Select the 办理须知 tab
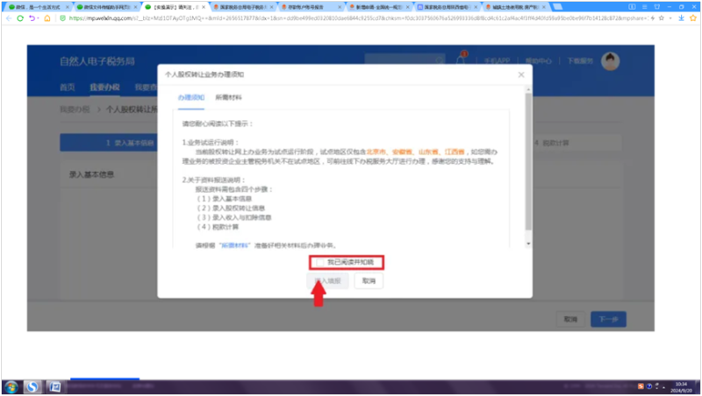702x396 pixels. click(190, 97)
